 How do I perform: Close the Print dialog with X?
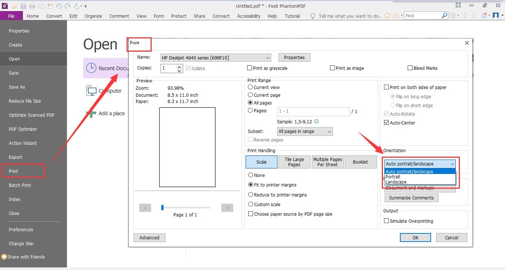click(467, 43)
